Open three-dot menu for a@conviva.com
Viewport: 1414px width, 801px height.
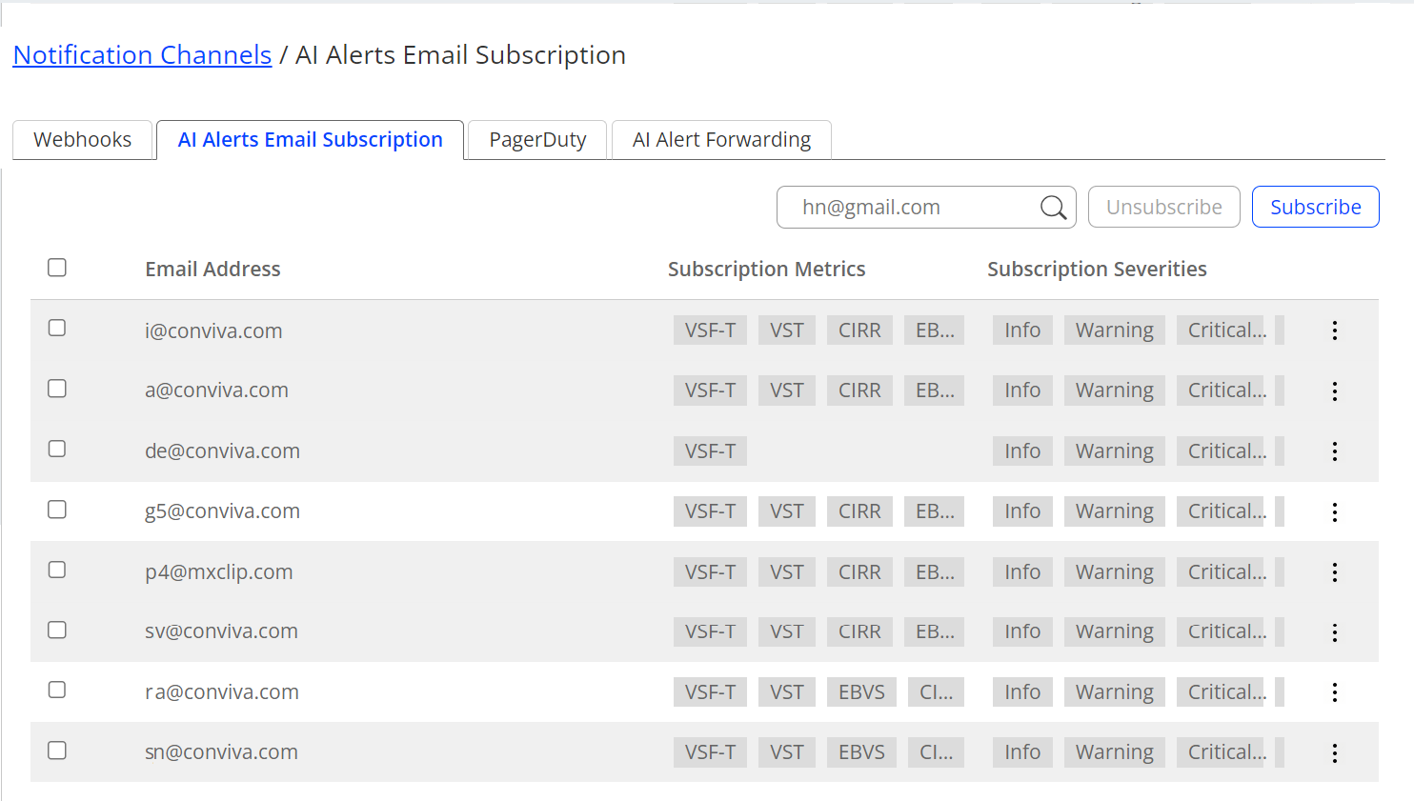pos(1334,391)
